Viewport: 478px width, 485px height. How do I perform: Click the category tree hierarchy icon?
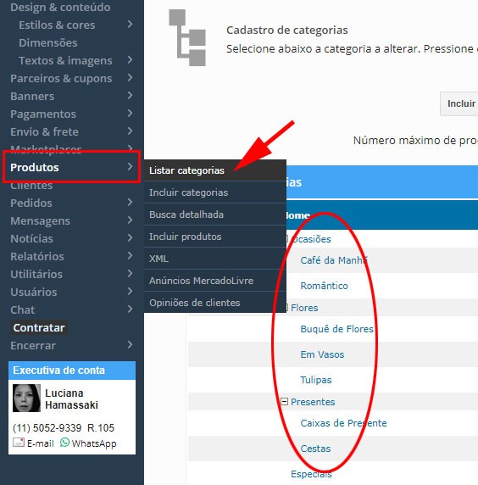(x=187, y=38)
